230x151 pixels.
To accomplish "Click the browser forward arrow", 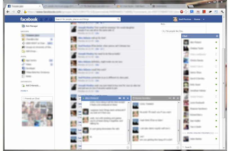I will 13,12.
